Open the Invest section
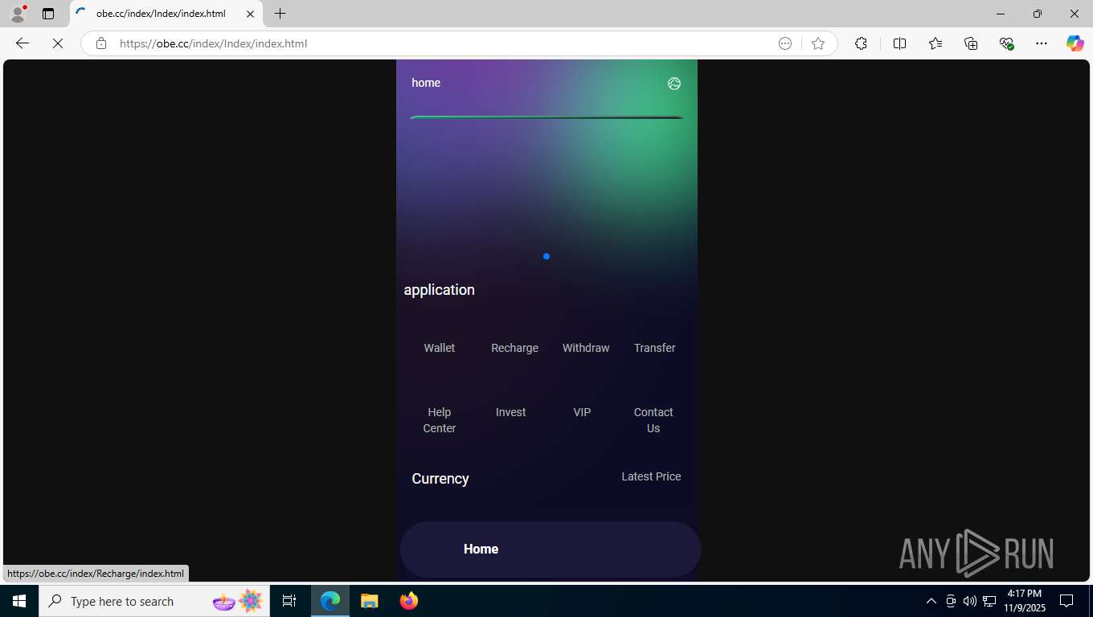Image resolution: width=1093 pixels, height=617 pixels. point(510,412)
